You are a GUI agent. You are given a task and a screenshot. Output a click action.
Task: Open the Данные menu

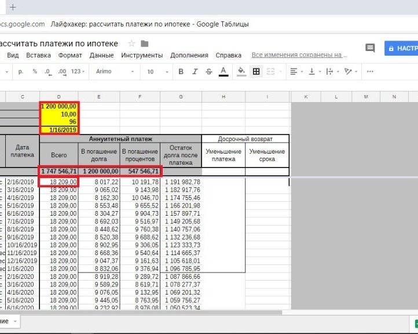pos(101,56)
